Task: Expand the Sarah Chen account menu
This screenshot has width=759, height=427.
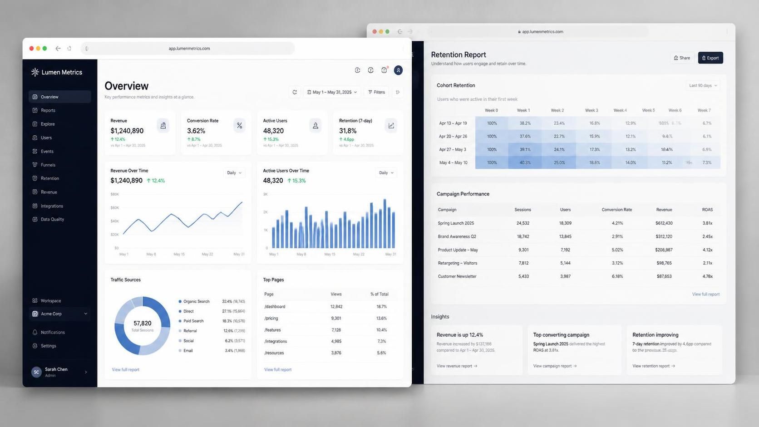Action: (x=59, y=372)
